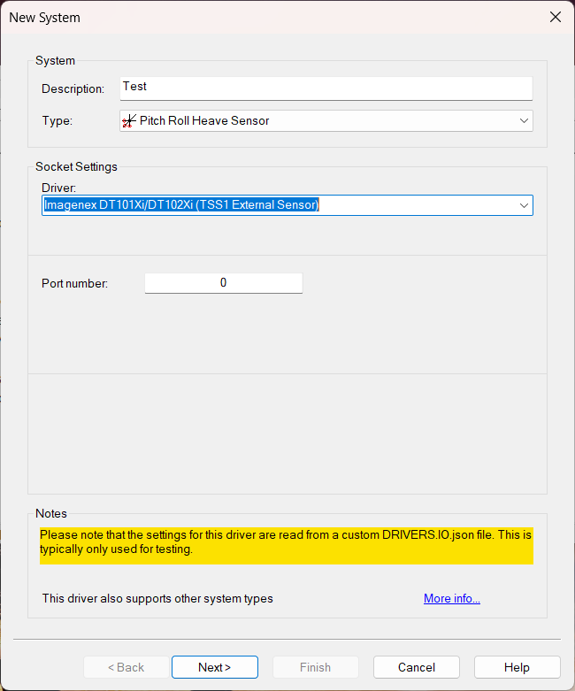Focus the Port number input field
575x691 pixels.
223,283
